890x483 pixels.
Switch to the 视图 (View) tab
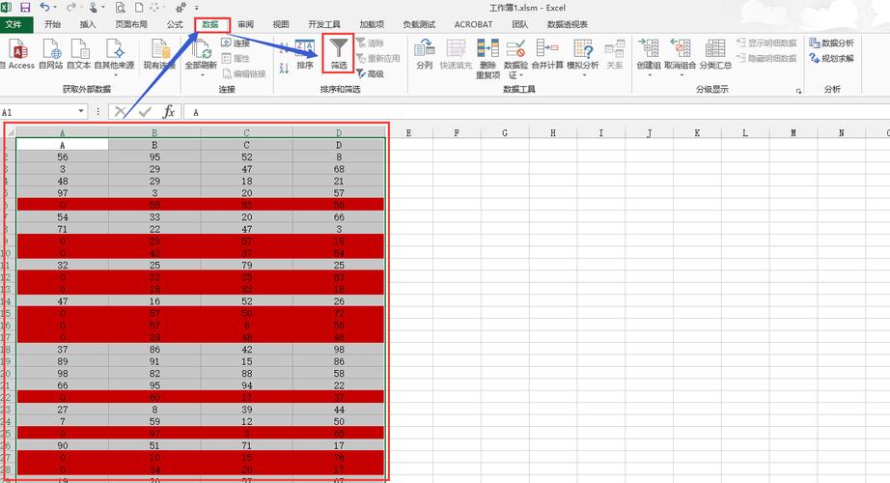pos(281,24)
